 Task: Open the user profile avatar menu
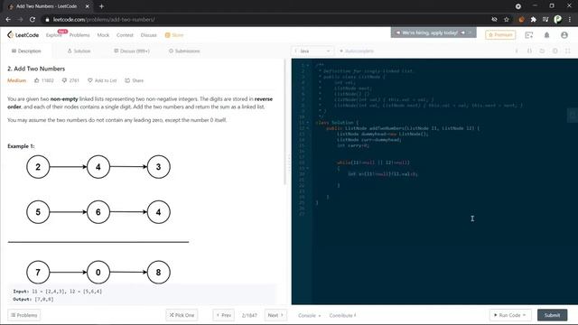(x=564, y=35)
